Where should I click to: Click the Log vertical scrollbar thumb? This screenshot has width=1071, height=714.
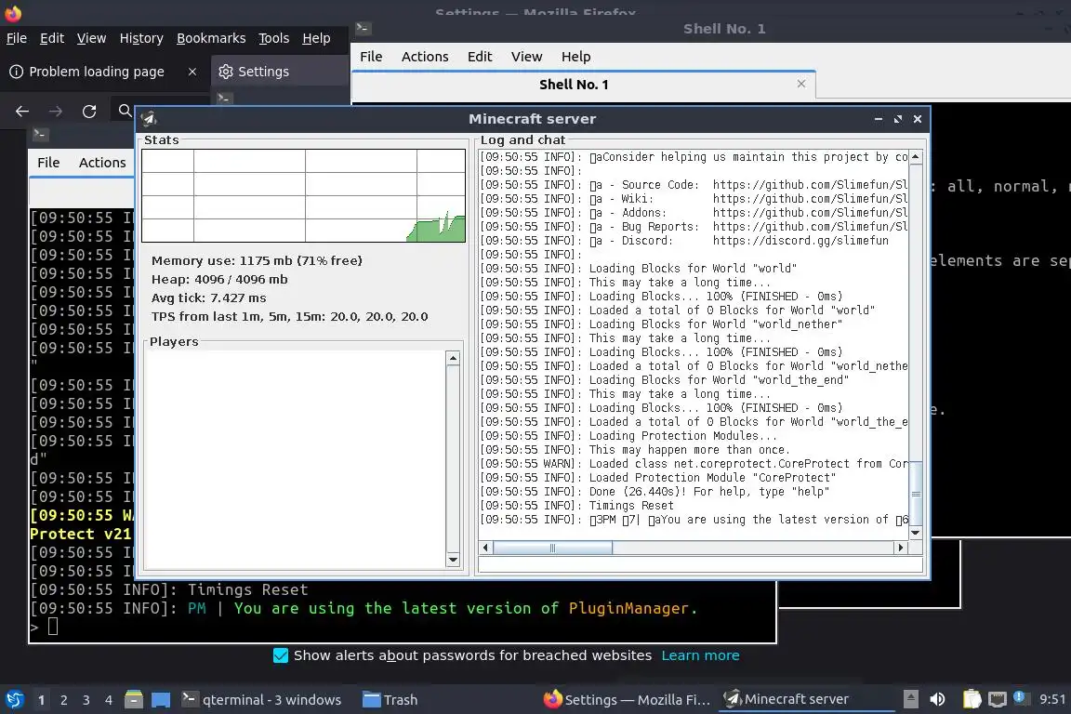[916, 494]
